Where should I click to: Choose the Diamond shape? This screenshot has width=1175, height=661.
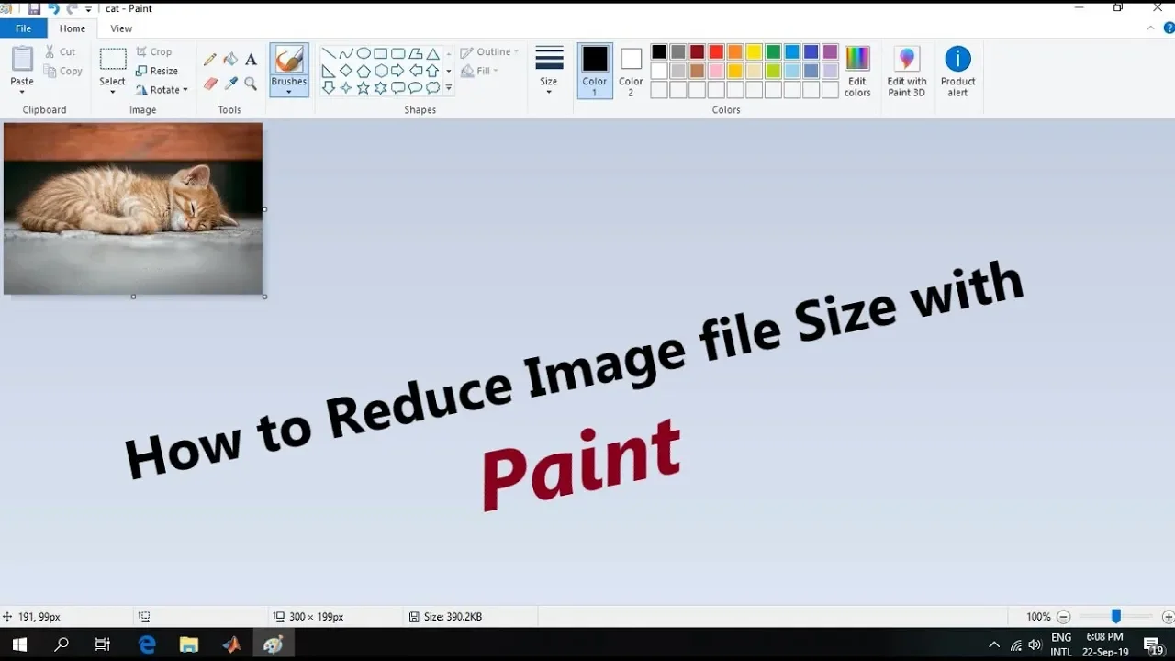coord(346,71)
